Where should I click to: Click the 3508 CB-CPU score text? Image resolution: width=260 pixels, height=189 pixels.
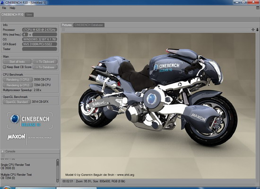pos(42,79)
